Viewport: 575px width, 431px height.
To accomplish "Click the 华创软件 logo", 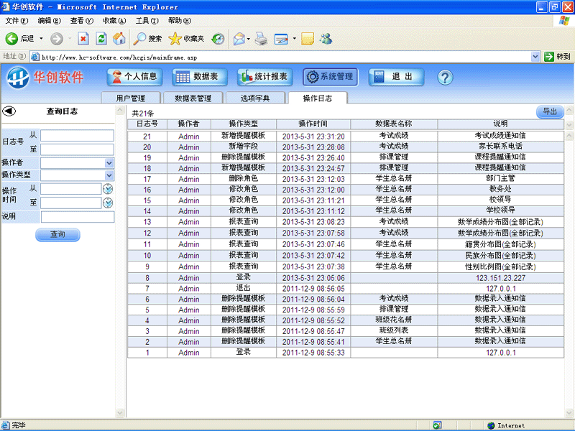I will [45, 78].
